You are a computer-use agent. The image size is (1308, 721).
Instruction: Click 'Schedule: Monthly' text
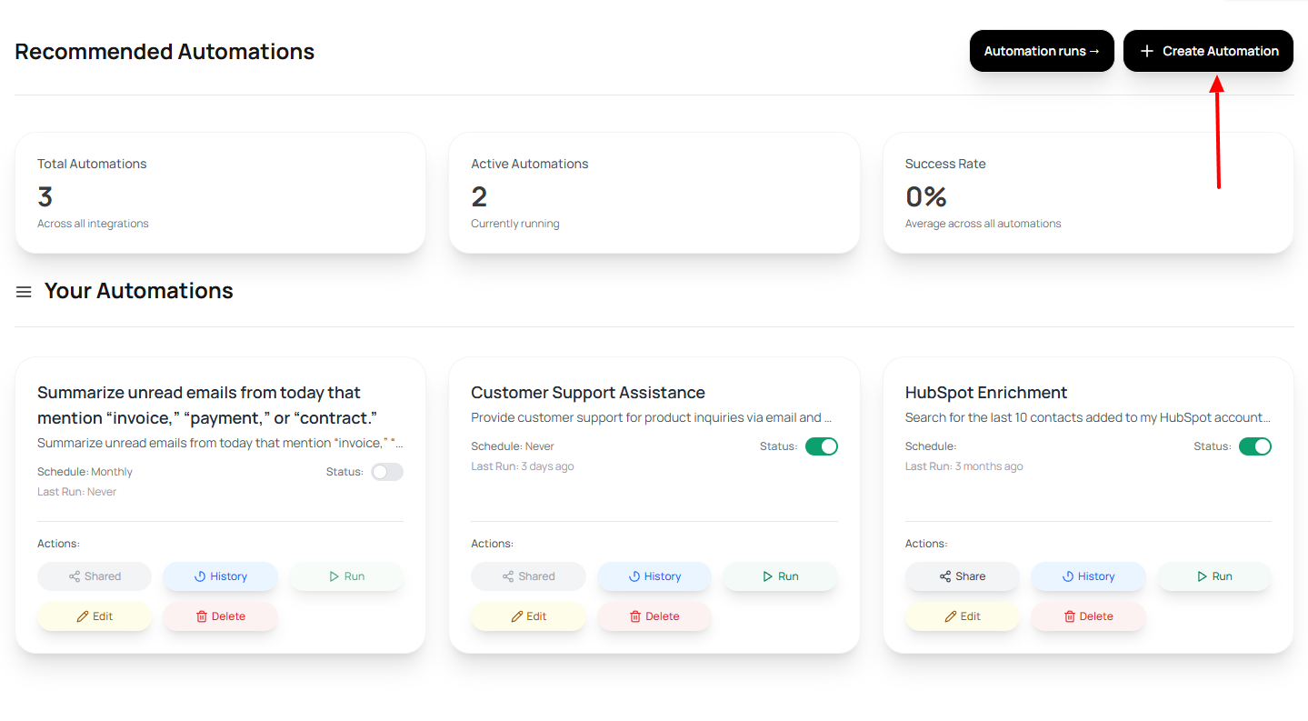[85, 472]
